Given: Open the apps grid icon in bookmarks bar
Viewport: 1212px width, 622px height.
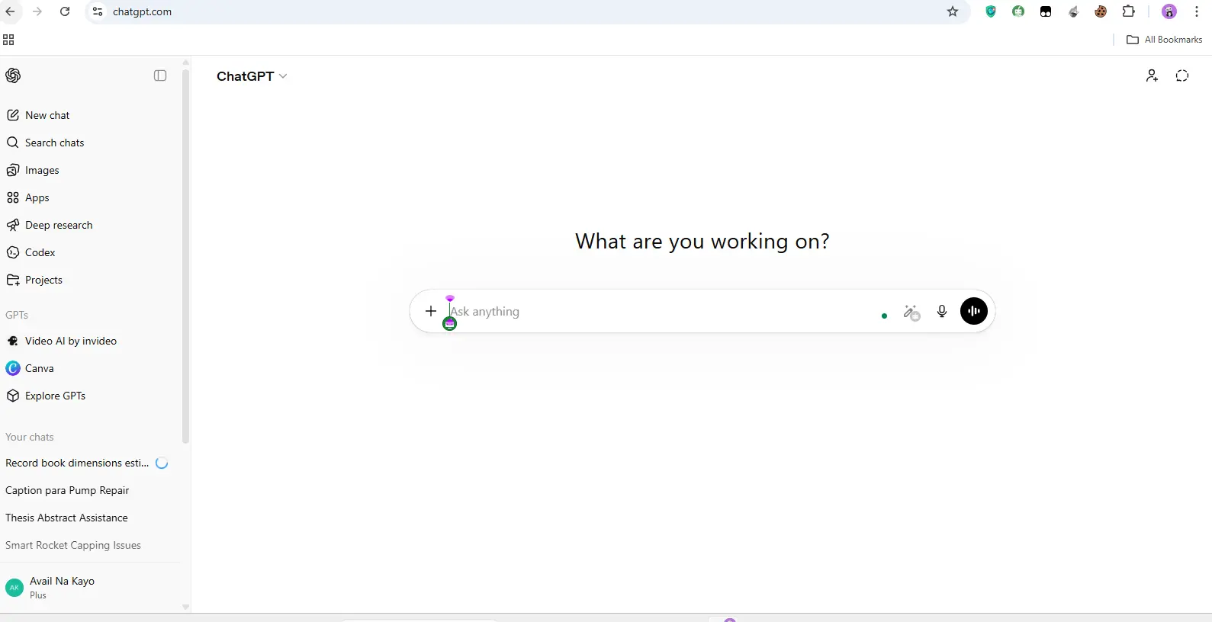Looking at the screenshot, I should tap(8, 40).
